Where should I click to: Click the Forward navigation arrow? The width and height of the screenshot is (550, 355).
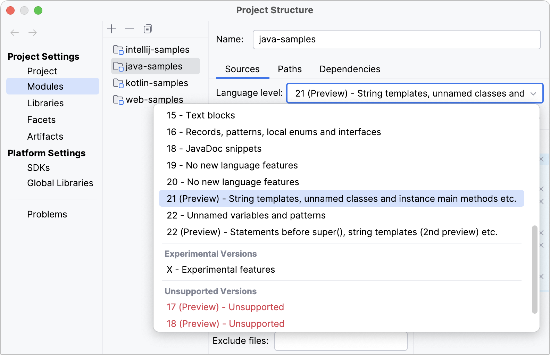(x=33, y=33)
